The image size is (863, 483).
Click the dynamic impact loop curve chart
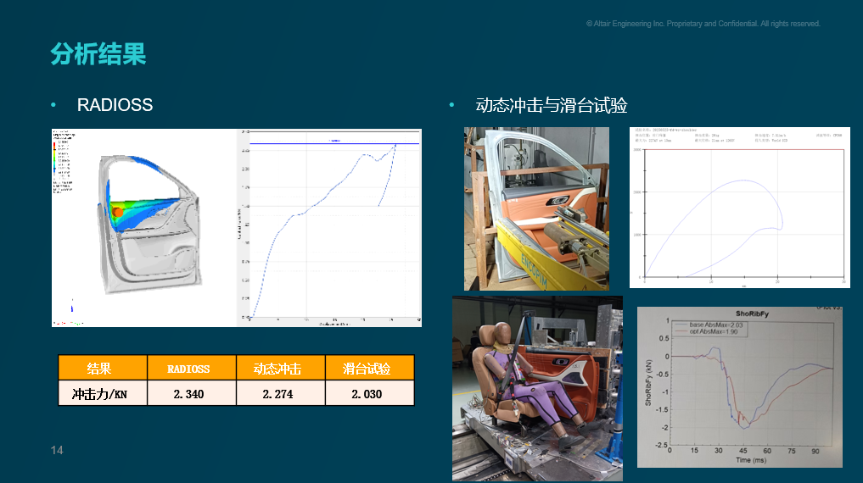click(740, 207)
